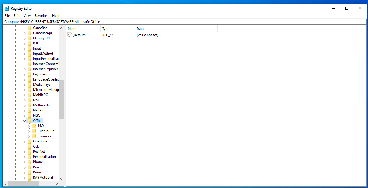The image size is (368, 188).
Task: Click the horizontal scroll right arrow
Action: coord(57,183)
